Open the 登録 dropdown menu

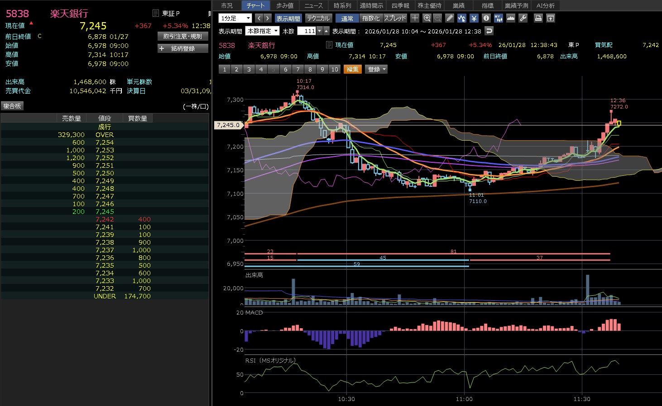(376, 69)
